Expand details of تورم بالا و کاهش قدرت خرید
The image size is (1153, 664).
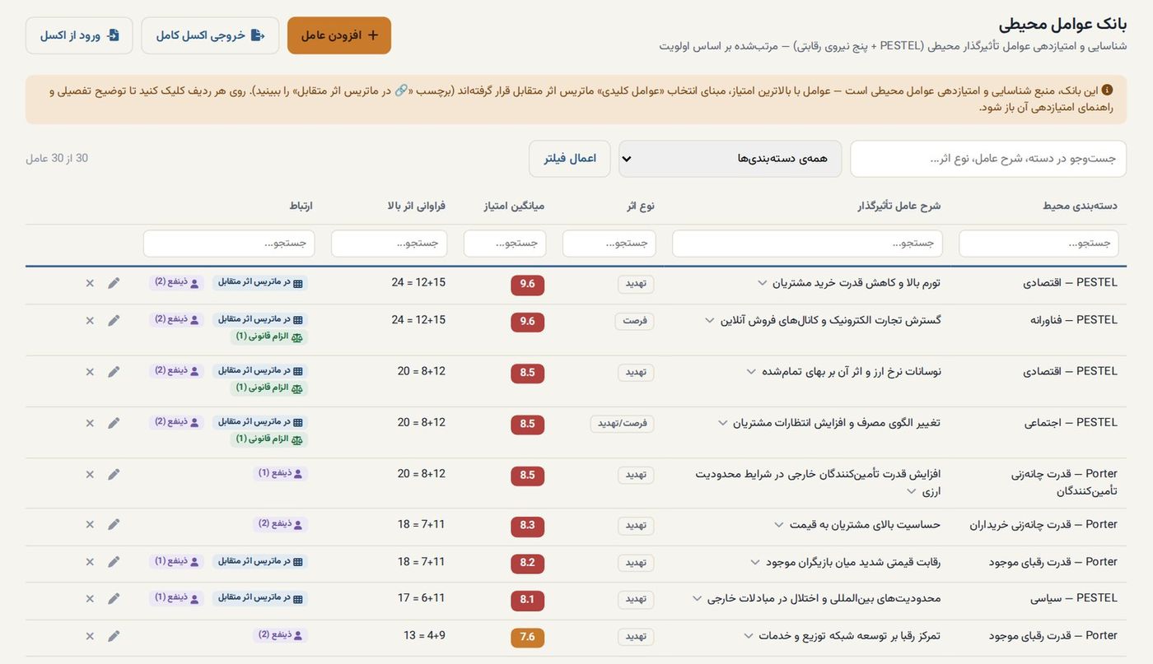coord(762,283)
